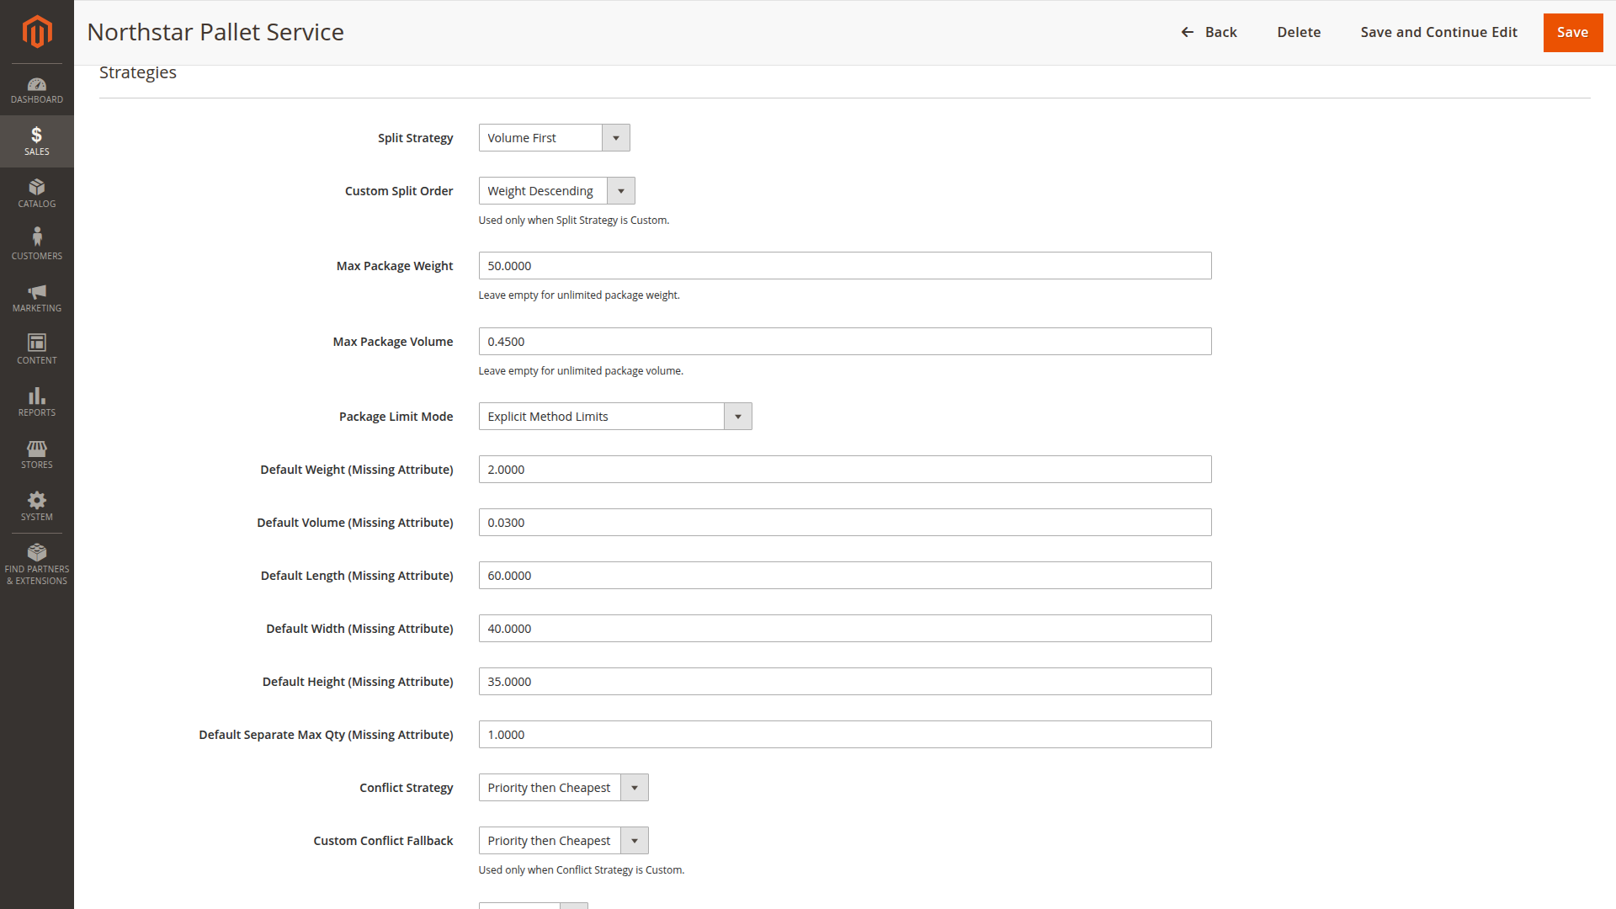Open the Dashboard sidebar menu
1616x909 pixels.
click(x=37, y=90)
